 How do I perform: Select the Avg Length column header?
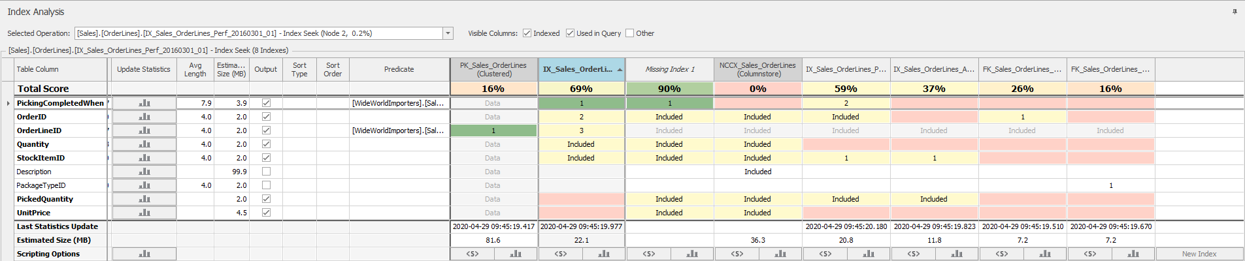pyautogui.click(x=195, y=69)
